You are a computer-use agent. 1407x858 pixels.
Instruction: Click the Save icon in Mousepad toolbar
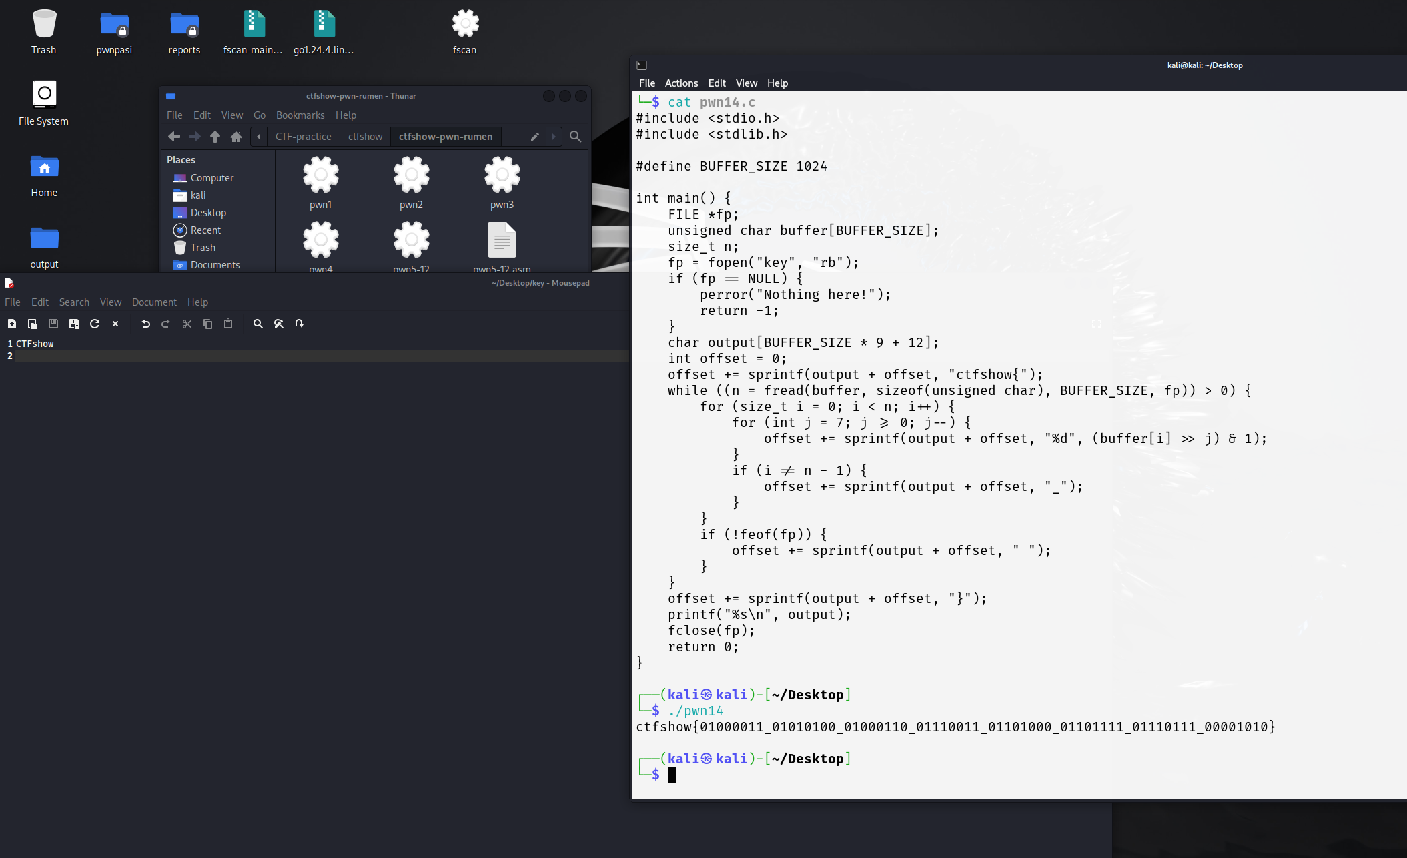pos(53,324)
